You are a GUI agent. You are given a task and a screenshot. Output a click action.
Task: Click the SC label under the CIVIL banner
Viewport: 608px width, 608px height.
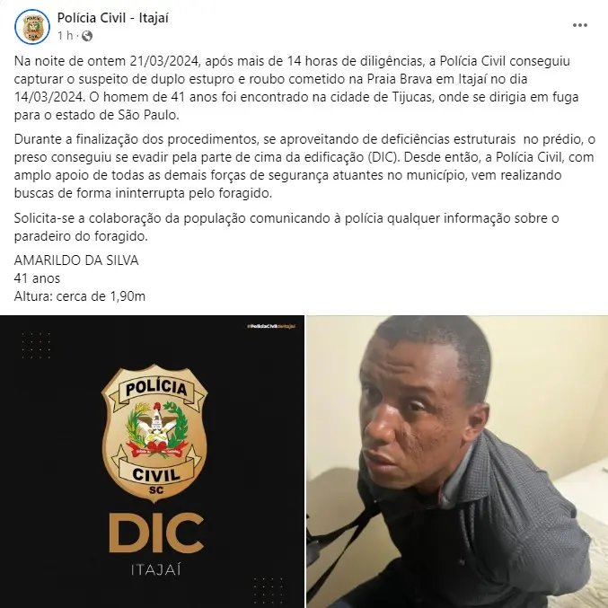pyautogui.click(x=156, y=490)
